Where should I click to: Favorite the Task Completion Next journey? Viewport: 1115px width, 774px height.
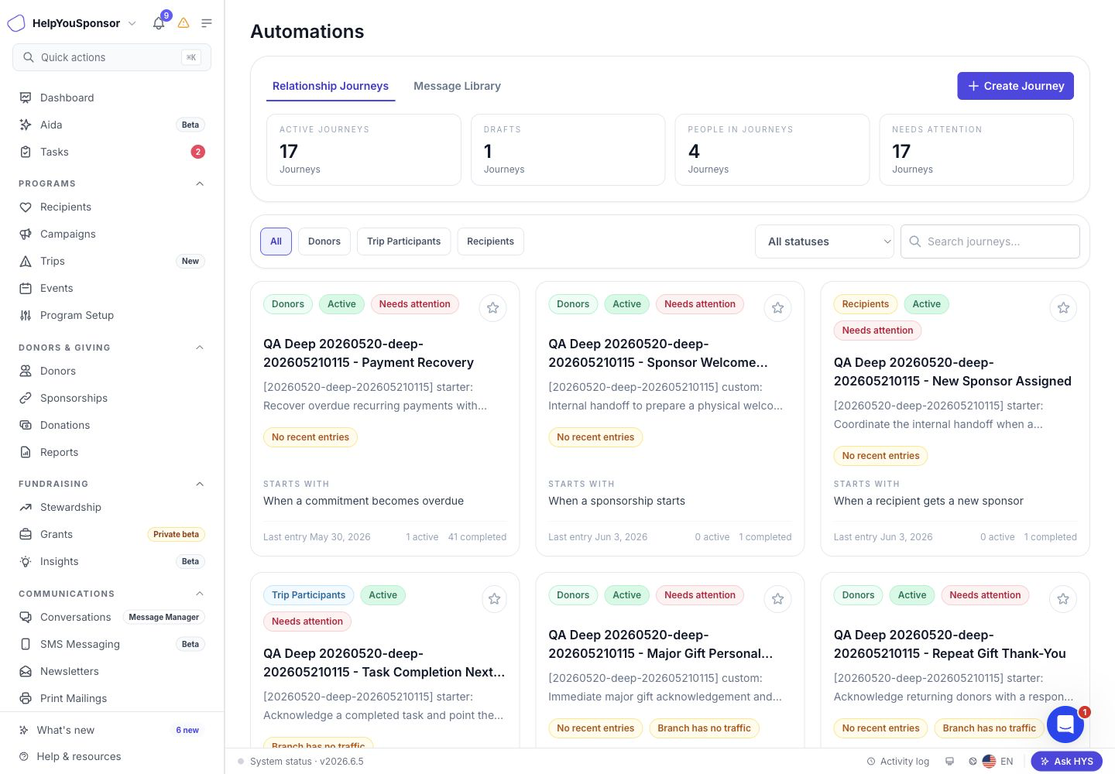(x=494, y=599)
